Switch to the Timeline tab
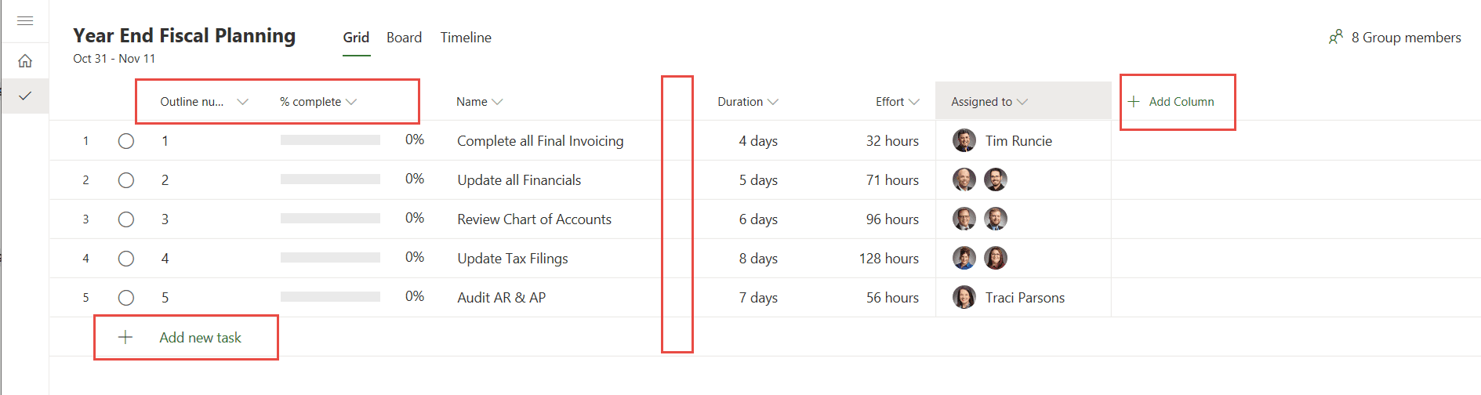Screen dimensions: 1481x395 [466, 37]
